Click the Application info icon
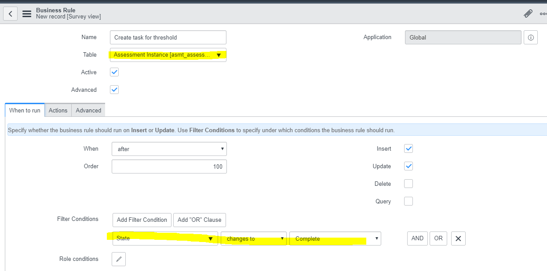 click(530, 37)
